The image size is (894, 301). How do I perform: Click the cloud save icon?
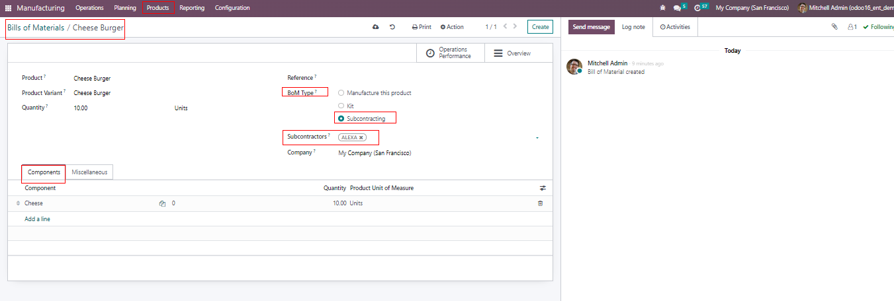click(376, 27)
